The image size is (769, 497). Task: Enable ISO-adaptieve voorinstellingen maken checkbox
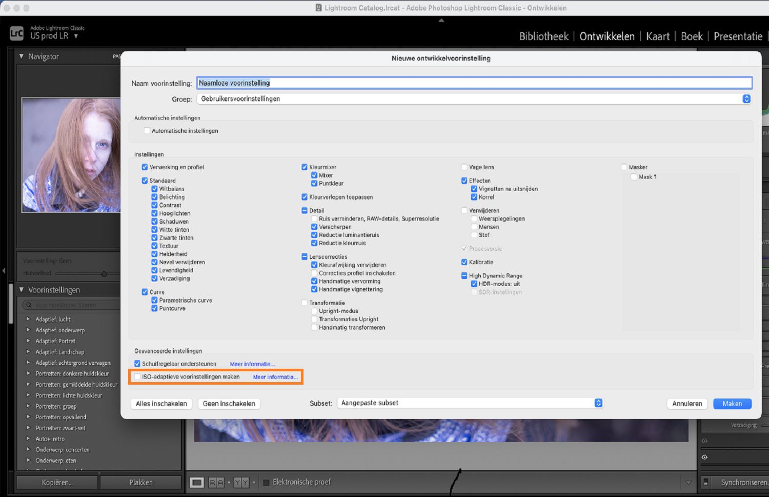point(137,377)
